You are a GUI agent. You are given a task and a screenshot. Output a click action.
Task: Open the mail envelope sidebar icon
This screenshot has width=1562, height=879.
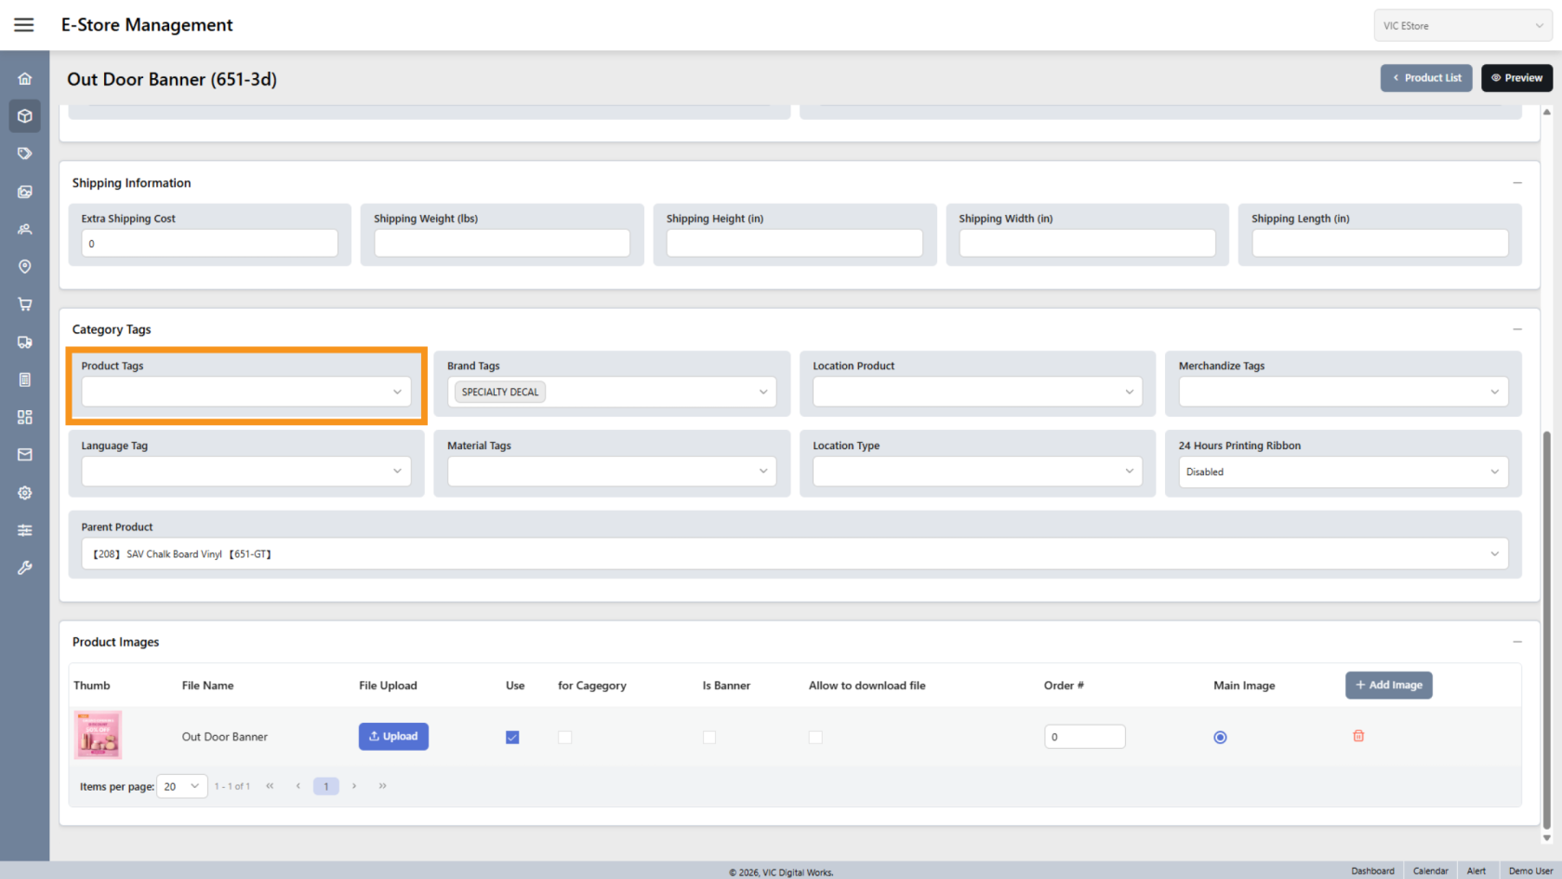(x=25, y=455)
